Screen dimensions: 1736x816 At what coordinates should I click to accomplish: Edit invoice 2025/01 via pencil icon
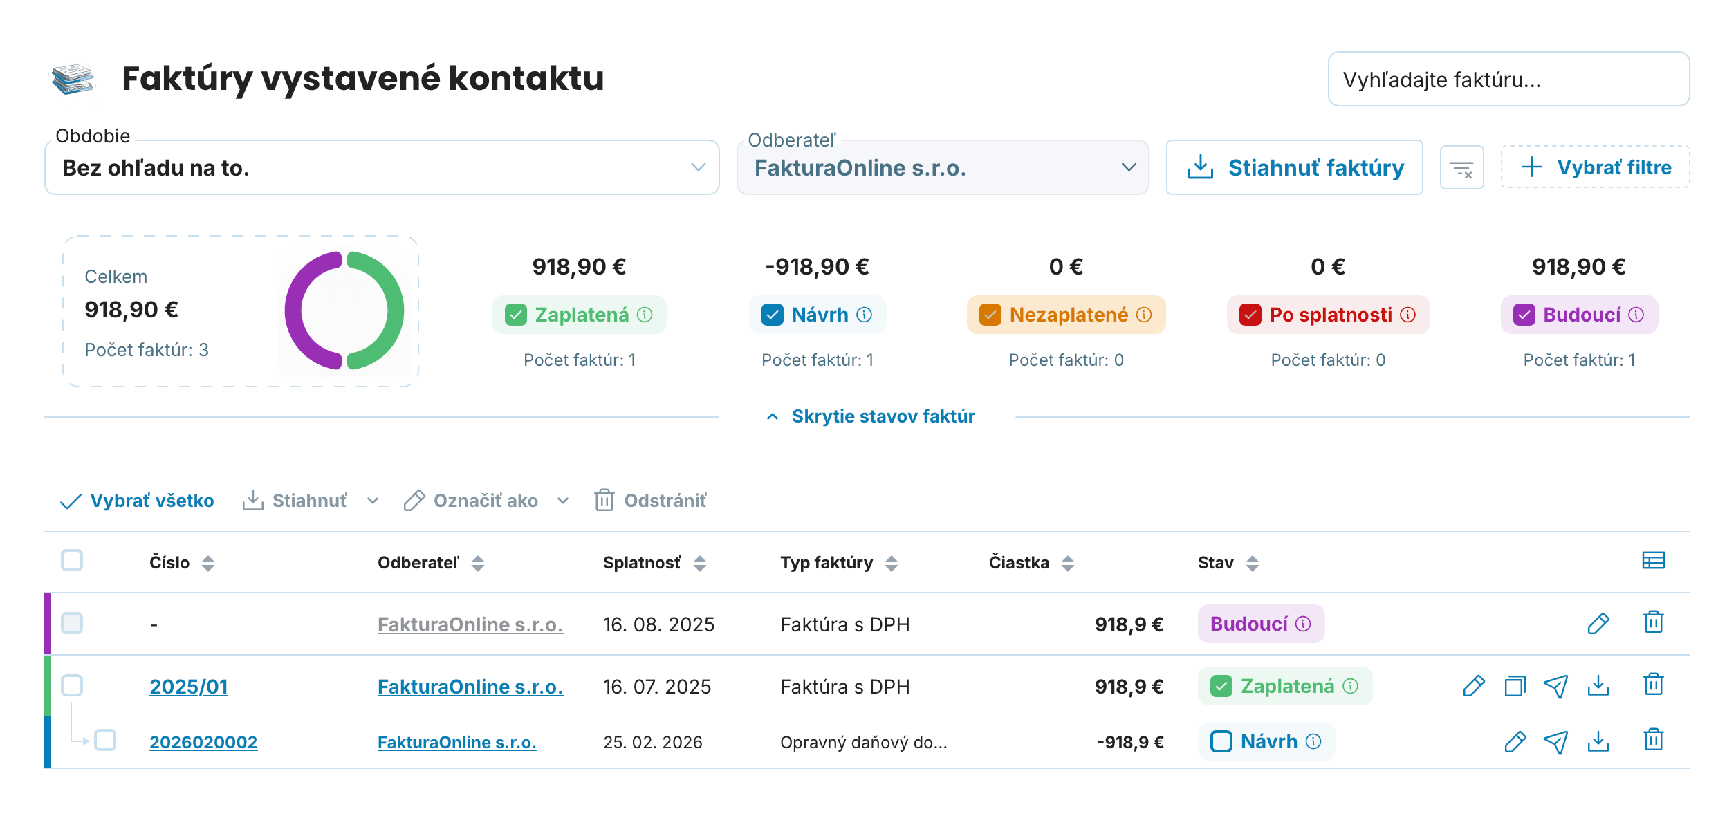coord(1474,686)
